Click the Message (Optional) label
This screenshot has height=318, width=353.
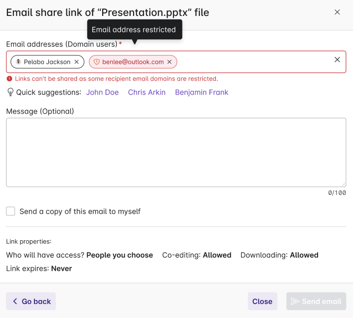(40, 111)
